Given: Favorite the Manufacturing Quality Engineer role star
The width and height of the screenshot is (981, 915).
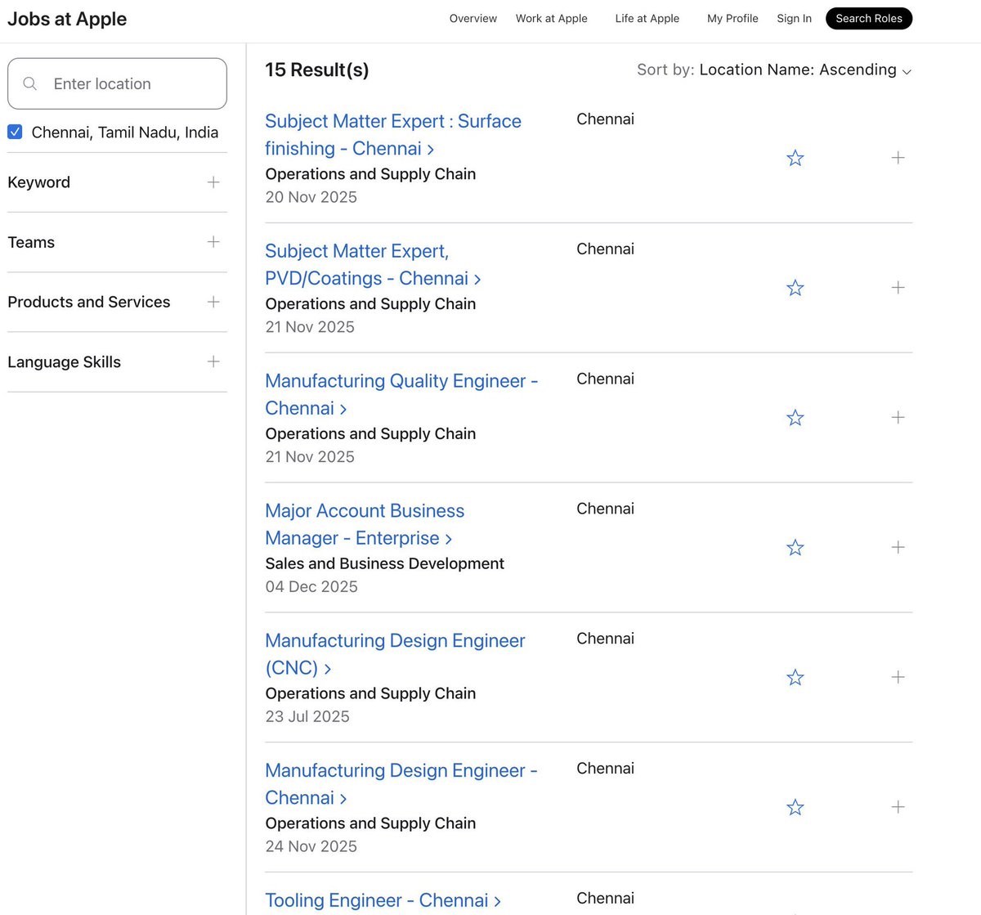Looking at the screenshot, I should [x=795, y=418].
